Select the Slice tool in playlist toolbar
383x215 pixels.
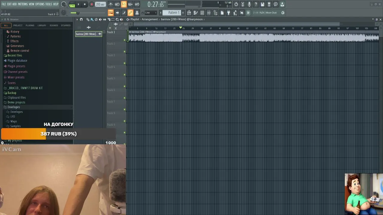coord(109,19)
